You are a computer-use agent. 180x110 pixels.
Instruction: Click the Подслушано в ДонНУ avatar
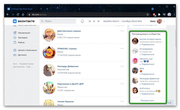(49, 88)
